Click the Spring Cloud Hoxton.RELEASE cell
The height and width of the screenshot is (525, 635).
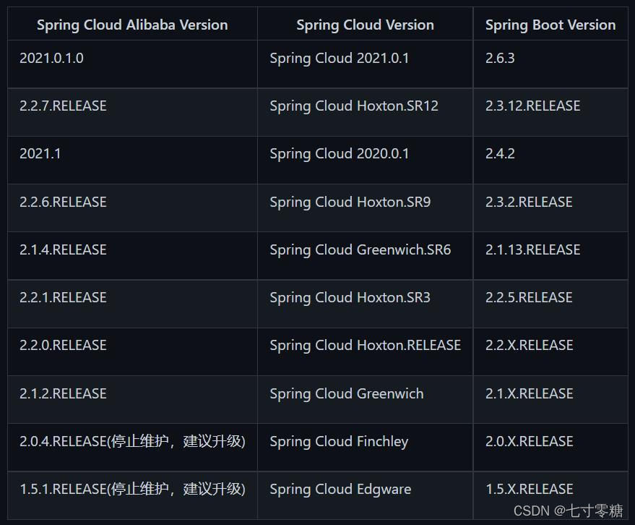click(366, 346)
